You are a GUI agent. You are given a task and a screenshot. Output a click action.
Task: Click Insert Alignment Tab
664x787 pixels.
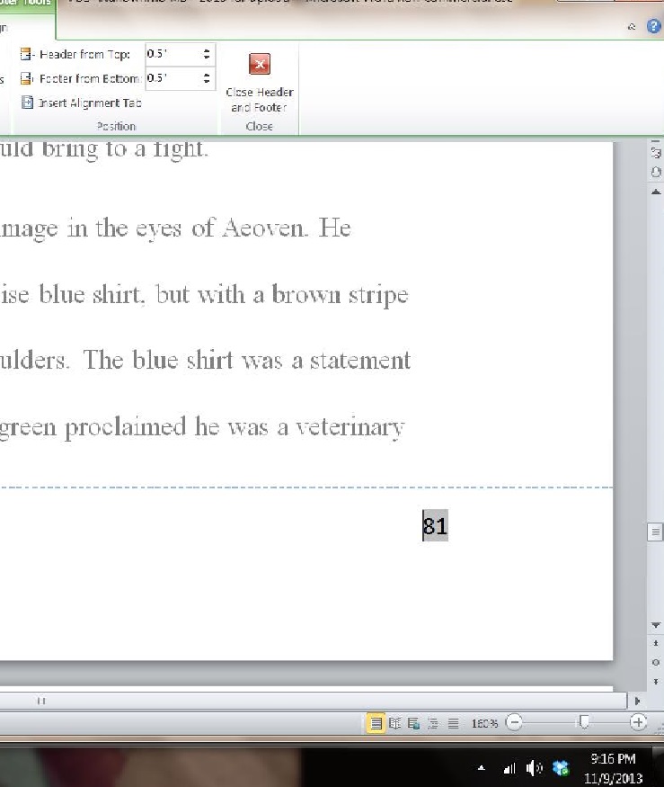point(81,103)
